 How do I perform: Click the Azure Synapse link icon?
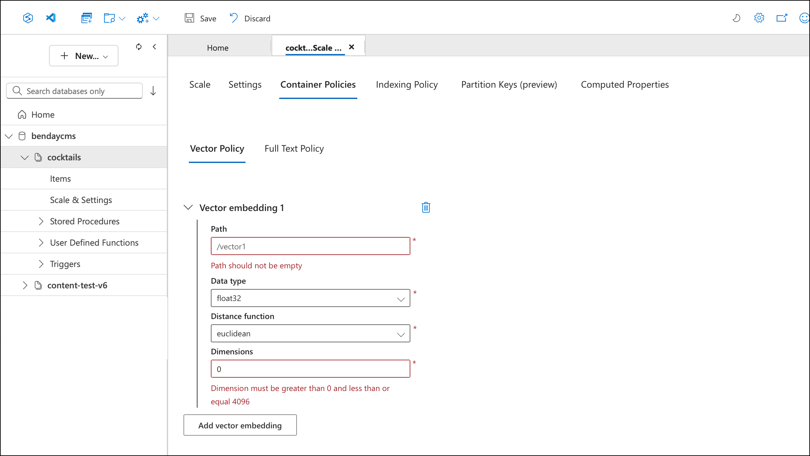coord(28,18)
